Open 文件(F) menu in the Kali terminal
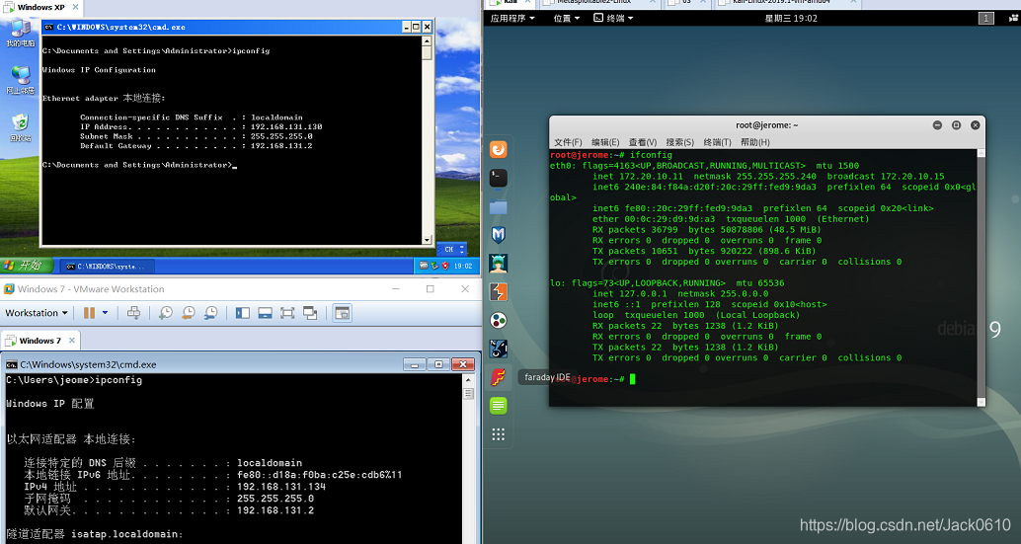The image size is (1021, 544). pos(568,142)
